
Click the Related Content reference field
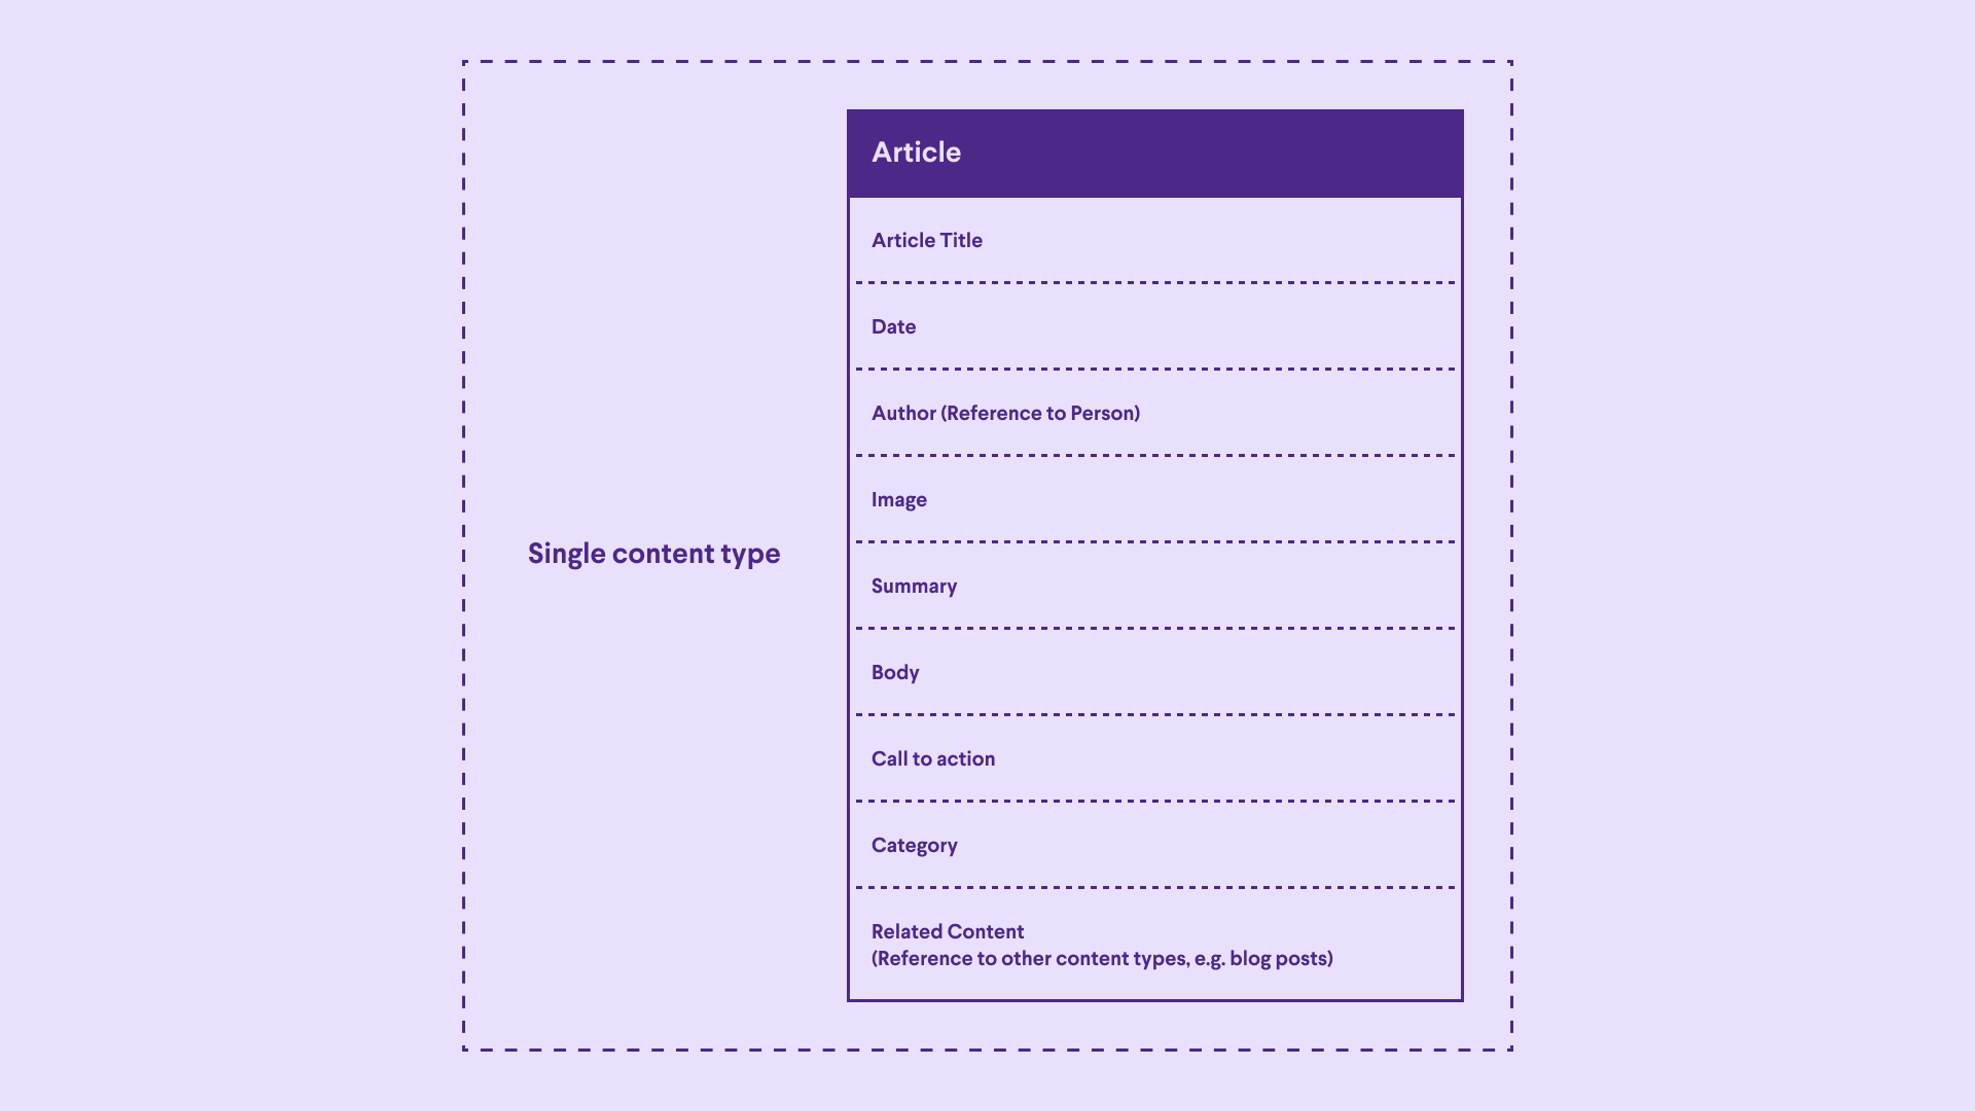(1154, 944)
